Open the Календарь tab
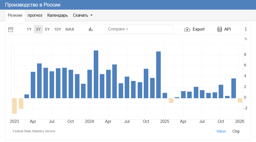Viewport: 256px width, 142px height. (57, 15)
